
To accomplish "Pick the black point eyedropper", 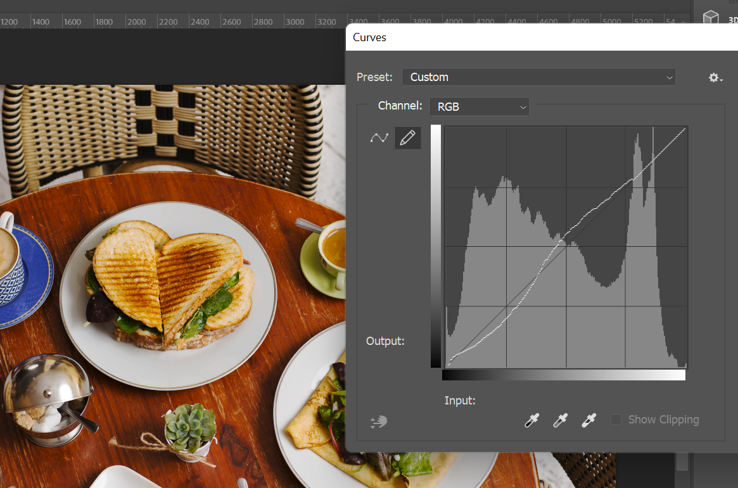I will [x=532, y=420].
